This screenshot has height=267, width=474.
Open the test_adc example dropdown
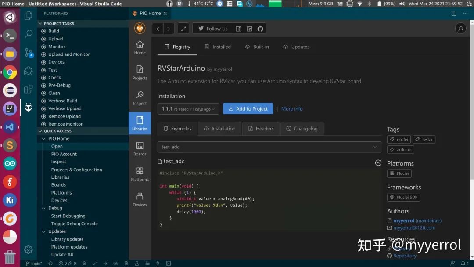(x=269, y=147)
